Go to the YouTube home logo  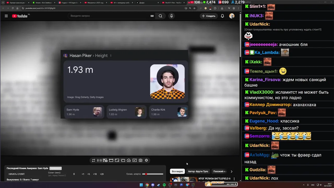pos(20,16)
